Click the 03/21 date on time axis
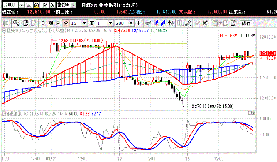The height and width of the screenshot is (162, 277). click(x=51, y=159)
